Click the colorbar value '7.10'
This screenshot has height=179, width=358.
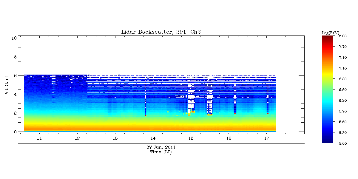point(343,68)
